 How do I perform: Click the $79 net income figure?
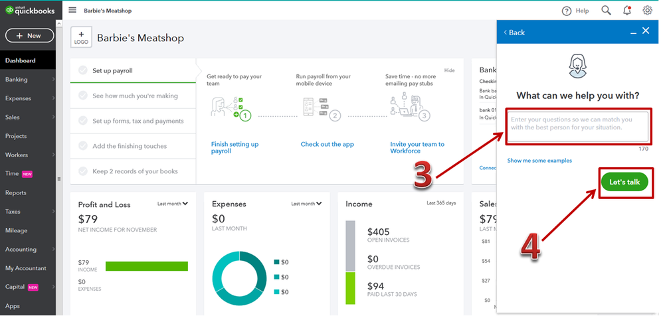tap(88, 219)
